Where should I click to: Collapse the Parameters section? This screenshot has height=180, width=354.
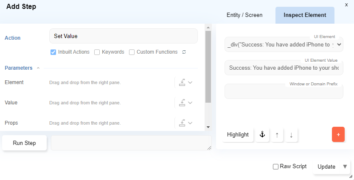click(38, 68)
